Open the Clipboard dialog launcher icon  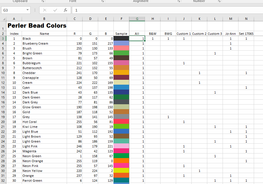click(x=43, y=1)
